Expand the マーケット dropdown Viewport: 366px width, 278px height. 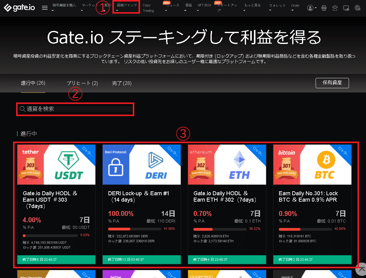pos(82,5)
